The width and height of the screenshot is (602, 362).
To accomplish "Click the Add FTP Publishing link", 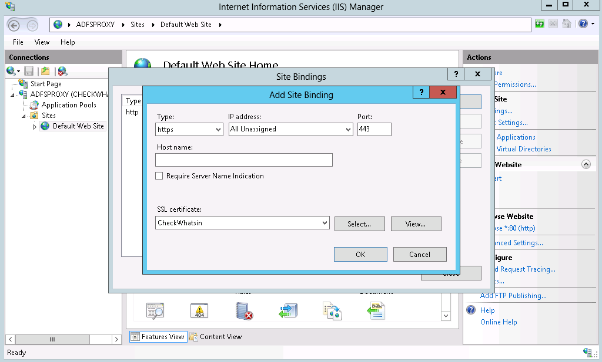I will 513,296.
